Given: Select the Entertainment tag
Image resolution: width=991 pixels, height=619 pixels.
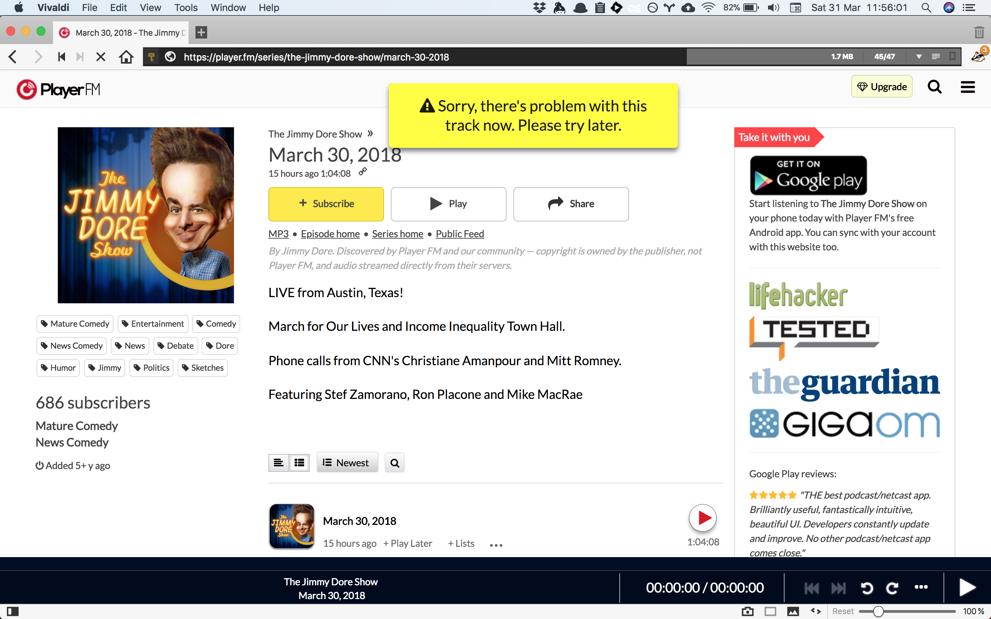Looking at the screenshot, I should 153,324.
